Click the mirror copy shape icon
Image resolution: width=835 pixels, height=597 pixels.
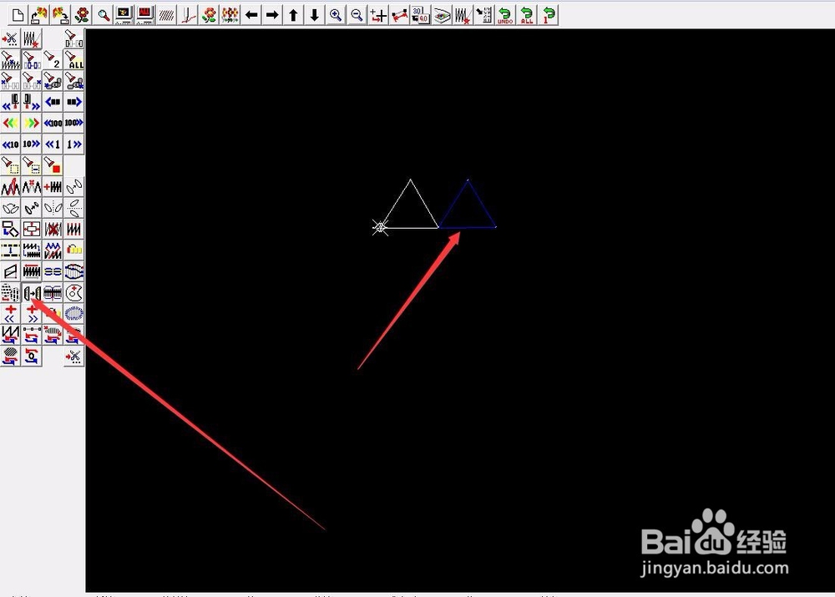pos(32,293)
